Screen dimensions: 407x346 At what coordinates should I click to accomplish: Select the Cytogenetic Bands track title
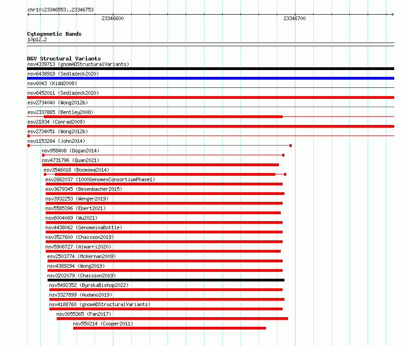coord(54,34)
